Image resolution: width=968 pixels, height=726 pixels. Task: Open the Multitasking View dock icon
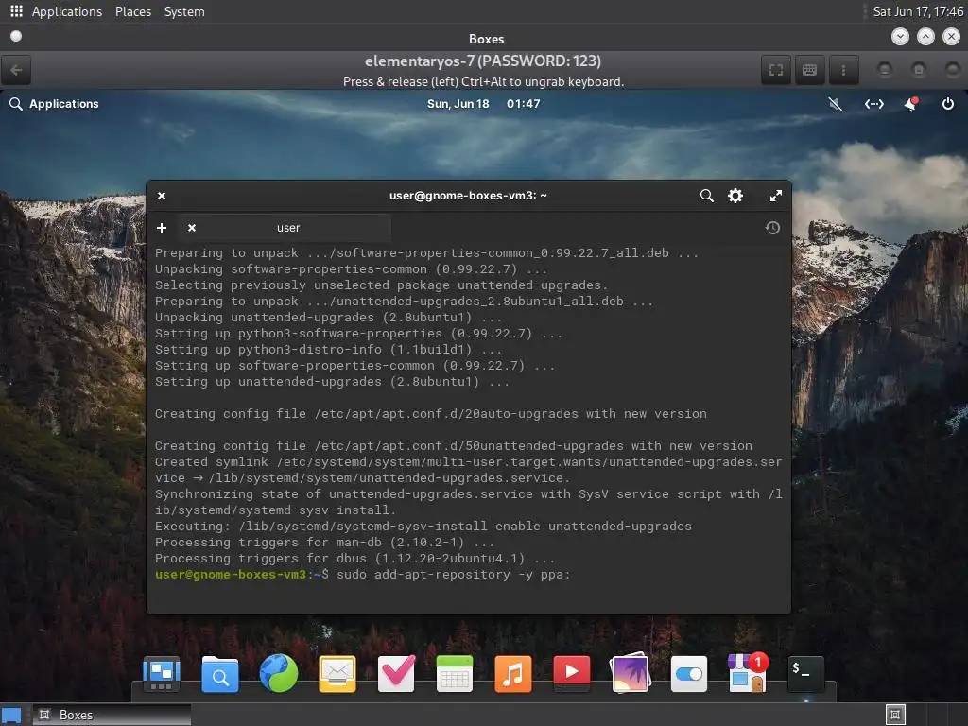pyautogui.click(x=161, y=673)
